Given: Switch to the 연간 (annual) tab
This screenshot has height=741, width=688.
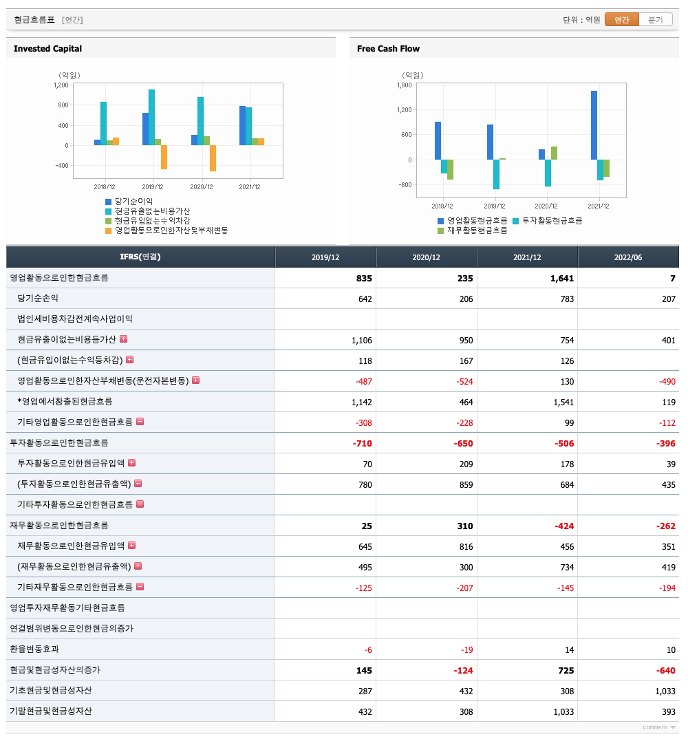Looking at the screenshot, I should coord(621,19).
